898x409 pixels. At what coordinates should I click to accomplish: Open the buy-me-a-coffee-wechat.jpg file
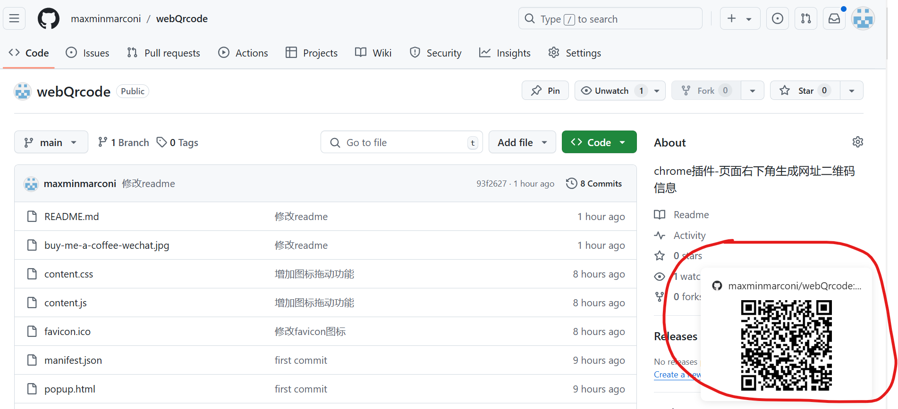click(107, 245)
